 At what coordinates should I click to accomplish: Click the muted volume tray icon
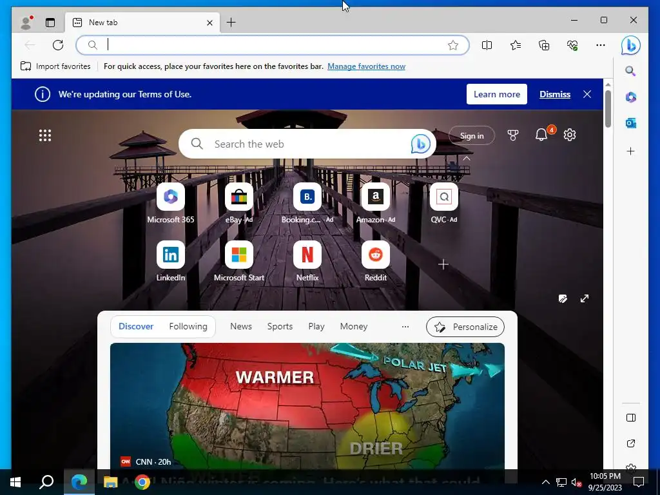tap(576, 482)
